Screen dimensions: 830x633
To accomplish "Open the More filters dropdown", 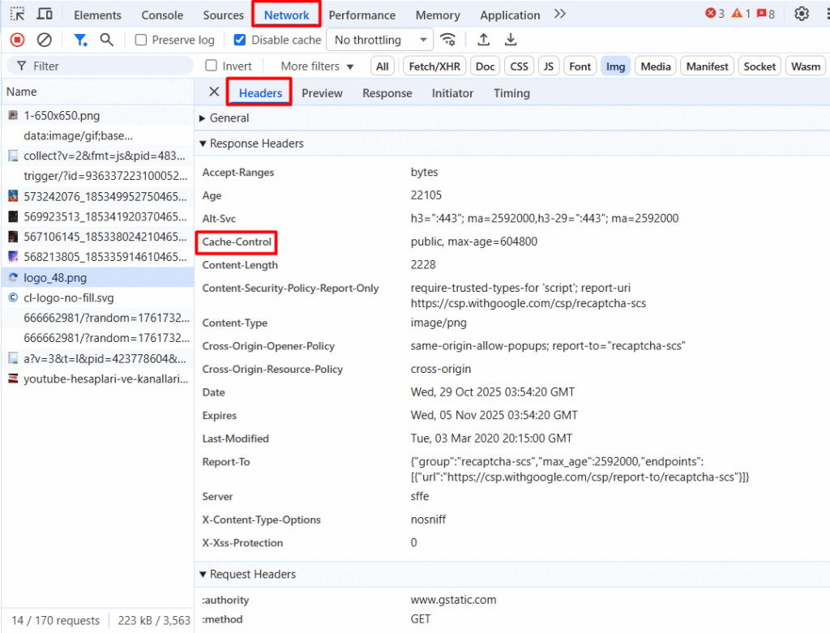I will click(x=317, y=66).
